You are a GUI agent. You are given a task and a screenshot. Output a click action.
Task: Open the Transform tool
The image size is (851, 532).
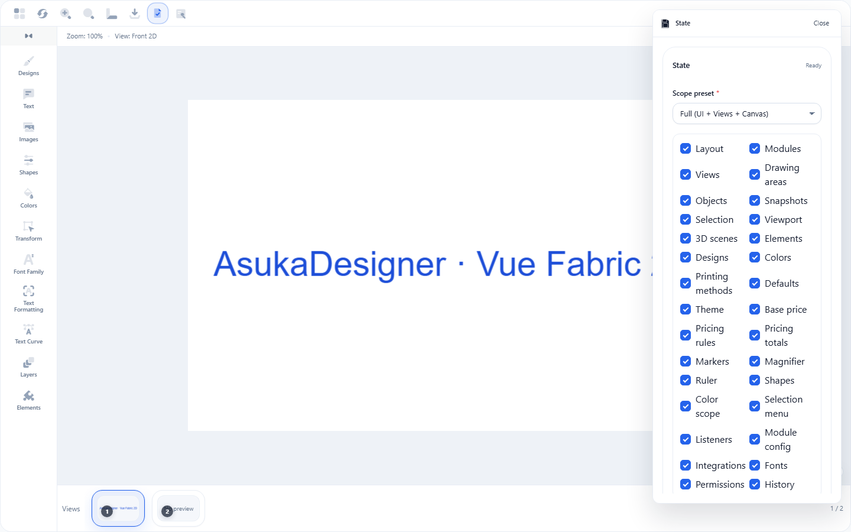28,232
